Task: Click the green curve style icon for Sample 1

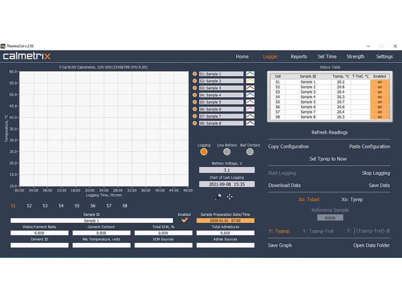Action: (250, 73)
